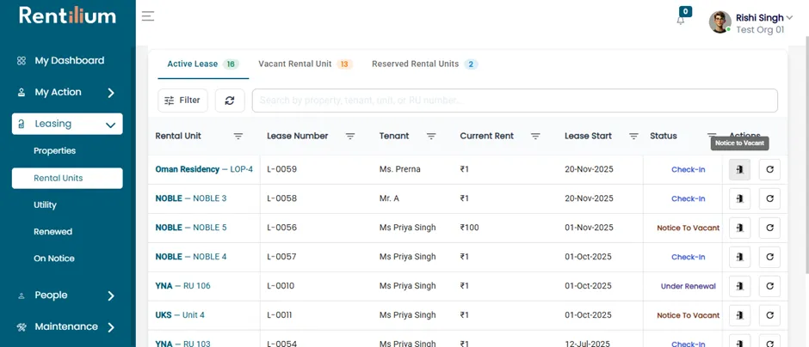The width and height of the screenshot is (809, 347).
Task: Switch to the Vacant Rental Unit tab
Action: tap(306, 64)
